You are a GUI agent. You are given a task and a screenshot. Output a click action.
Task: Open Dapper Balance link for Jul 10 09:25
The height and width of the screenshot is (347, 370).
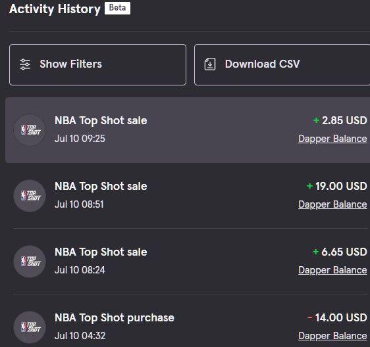pyautogui.click(x=332, y=139)
